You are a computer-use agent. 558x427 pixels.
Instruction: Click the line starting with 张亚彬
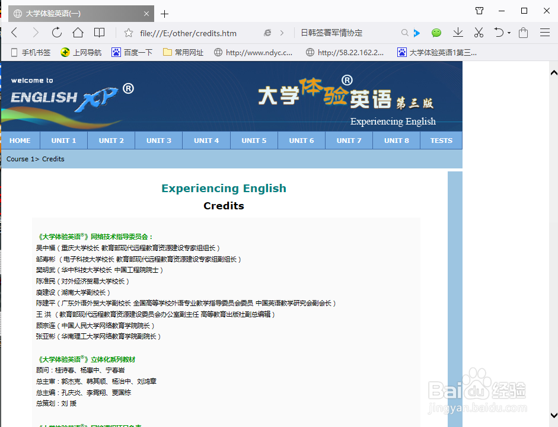click(x=98, y=337)
